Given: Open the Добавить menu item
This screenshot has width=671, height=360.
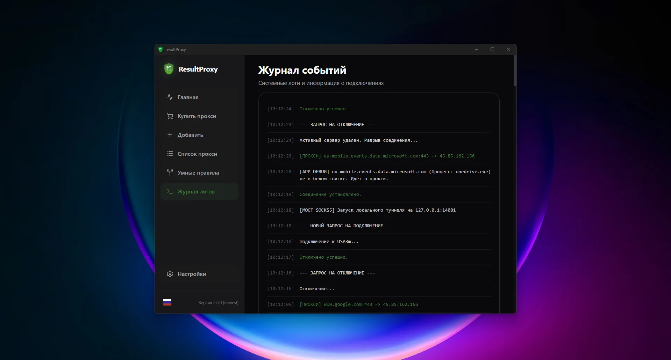Looking at the screenshot, I should [x=199, y=135].
